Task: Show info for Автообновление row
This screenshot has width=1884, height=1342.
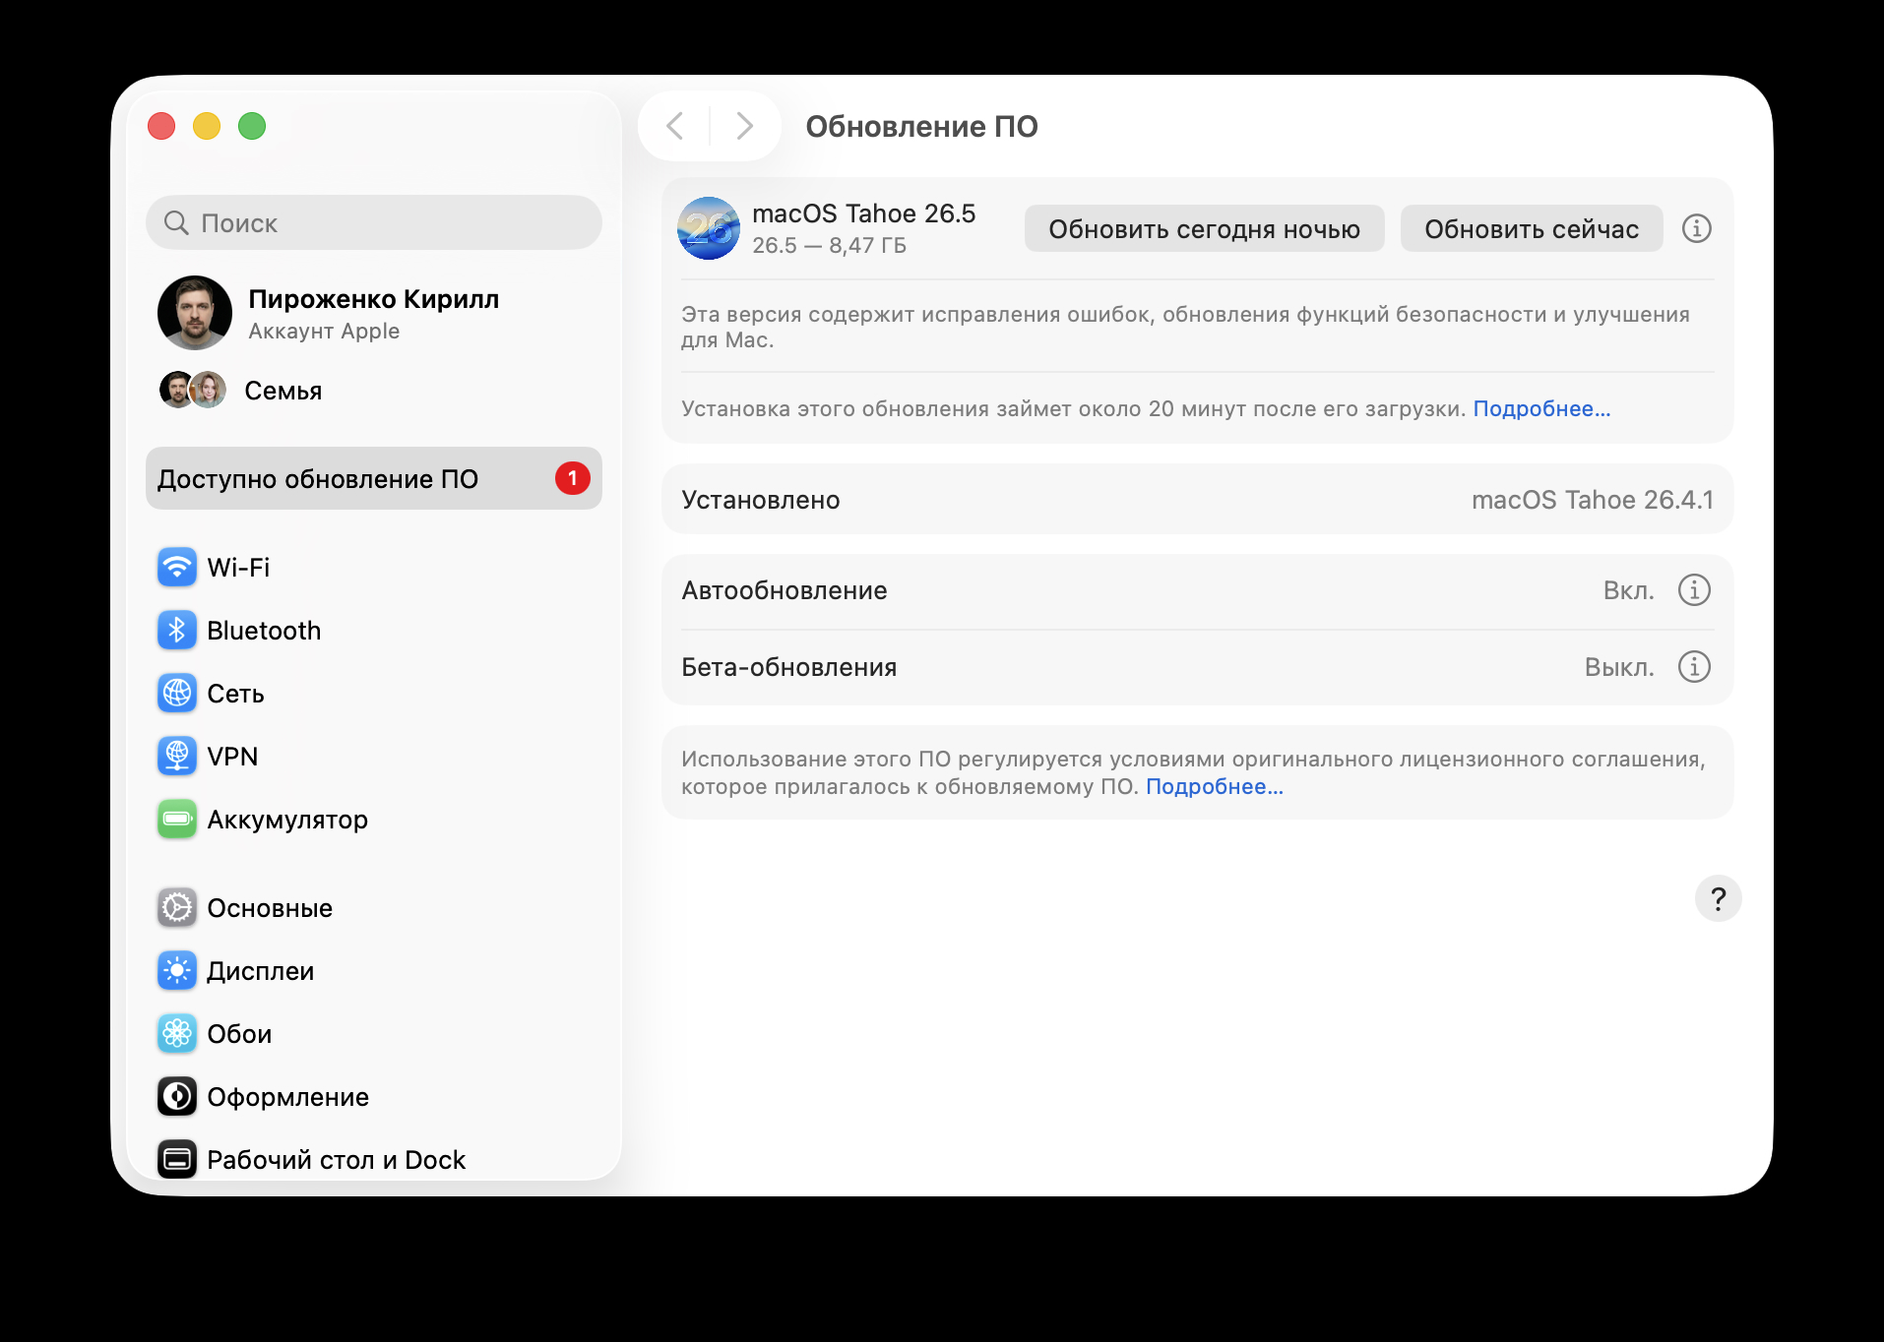Action: (x=1694, y=590)
